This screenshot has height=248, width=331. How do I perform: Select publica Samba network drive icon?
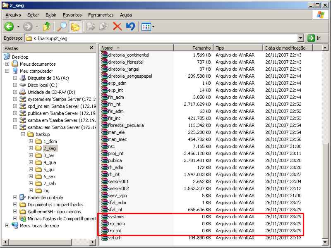pos(23,113)
